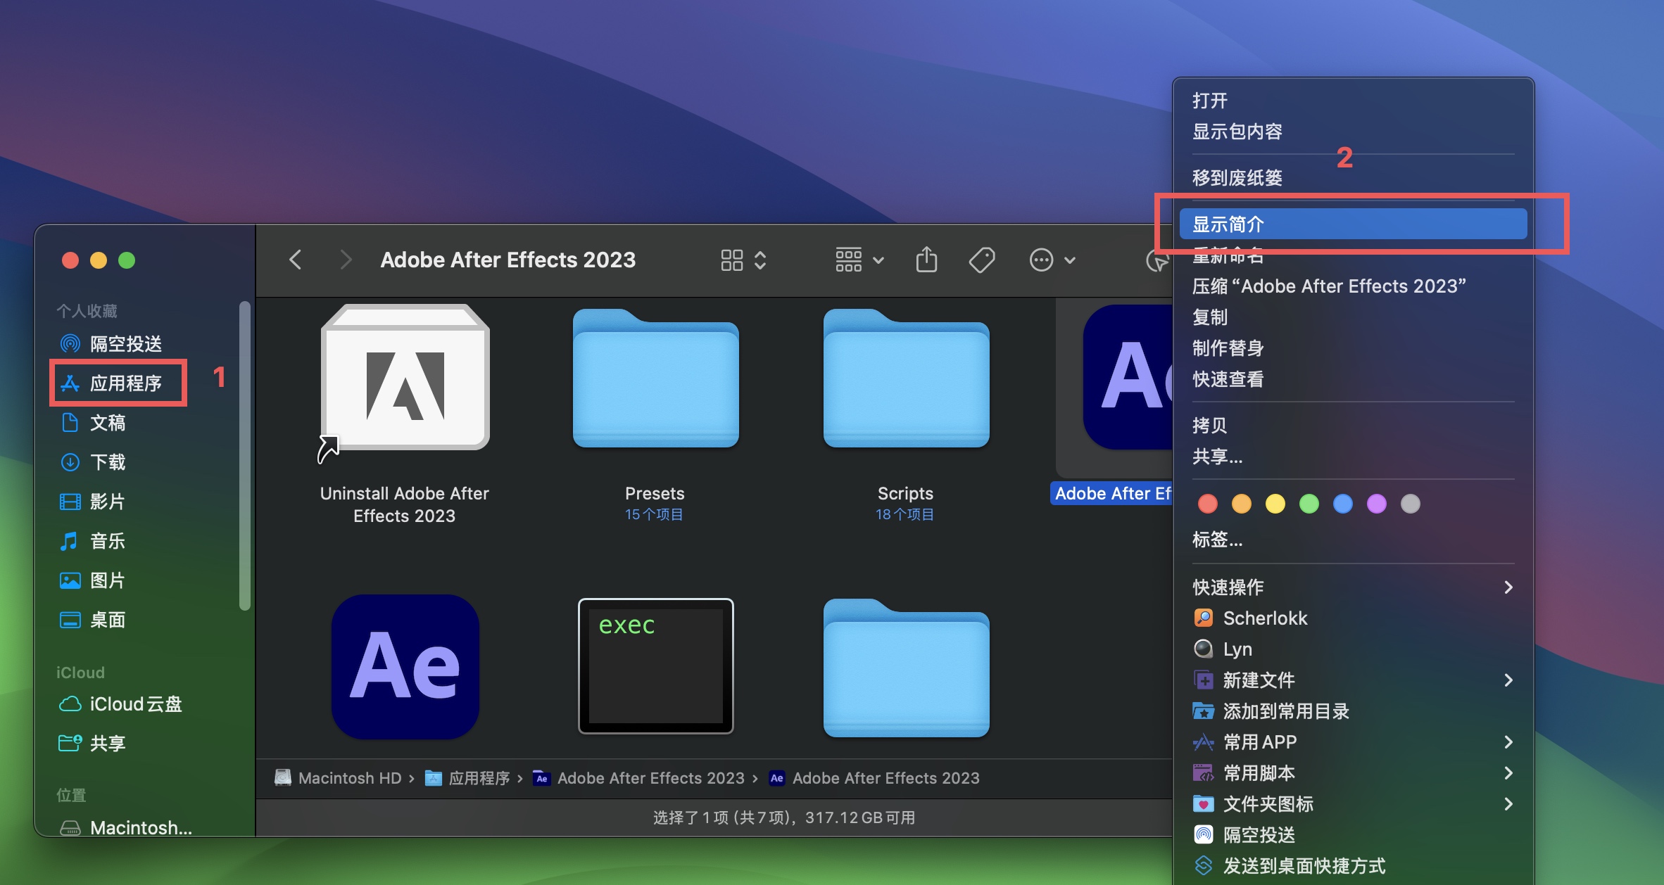Open Documents folder in sidebar

[93, 422]
